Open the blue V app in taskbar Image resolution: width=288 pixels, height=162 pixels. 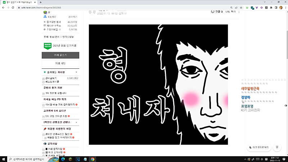(x=78, y=159)
